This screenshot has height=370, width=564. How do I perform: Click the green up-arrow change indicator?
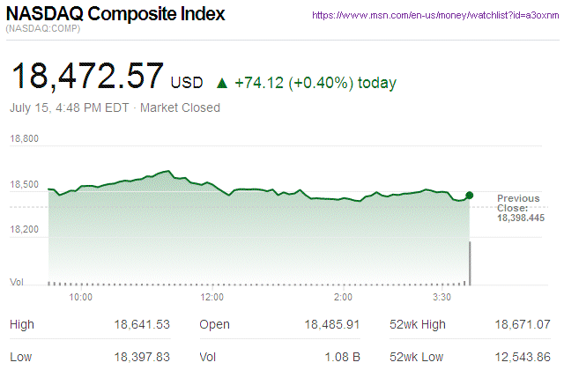222,84
